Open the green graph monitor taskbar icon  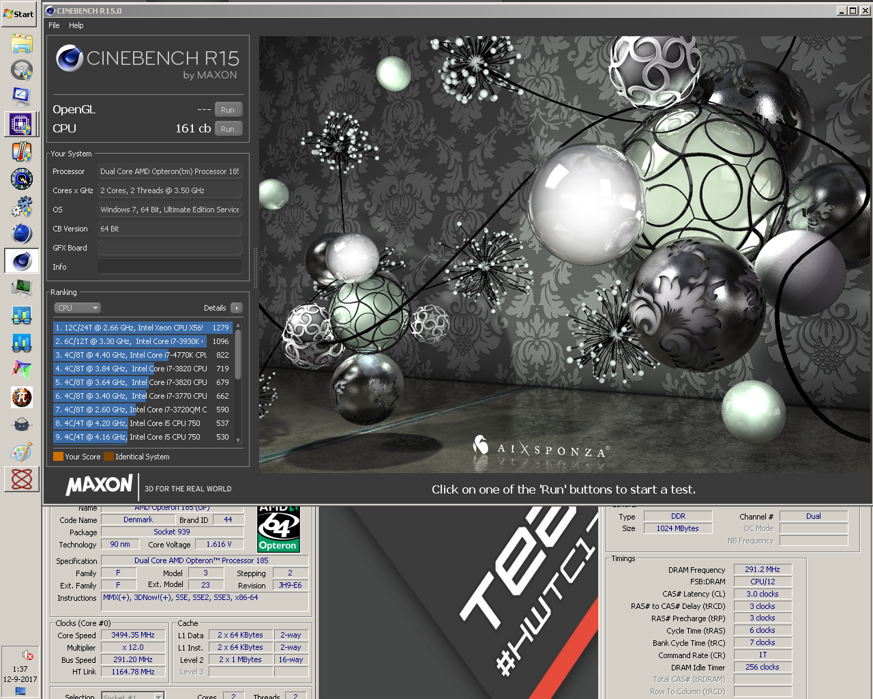(x=22, y=287)
